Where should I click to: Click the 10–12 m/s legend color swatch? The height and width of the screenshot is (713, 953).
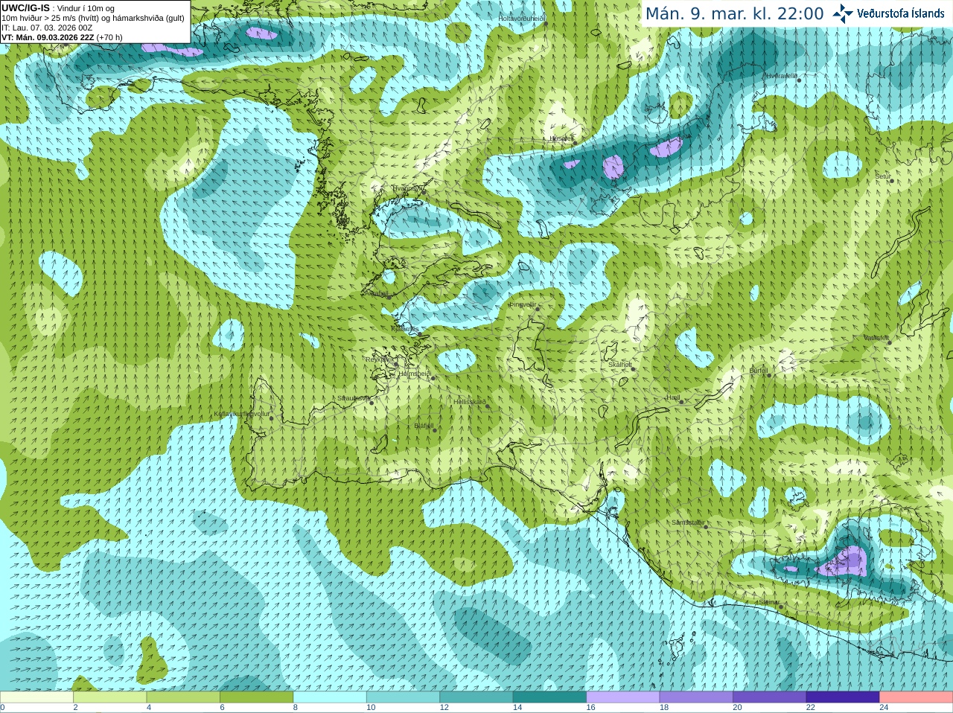(x=404, y=697)
